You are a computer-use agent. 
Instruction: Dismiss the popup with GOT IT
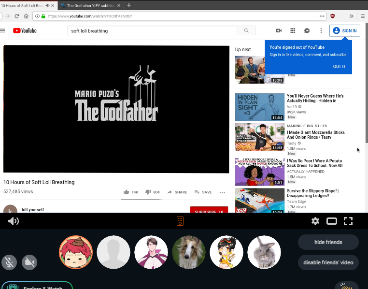pos(340,66)
